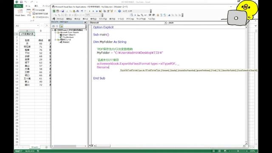Viewport: 272px width, 153px height.
Task: Select Module1 in project tree
Action: coord(65,42)
